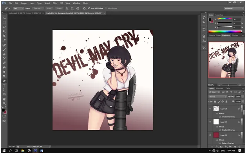246x154 pixels.
Task: Select the Healing Brush tool
Action: coord(4,45)
